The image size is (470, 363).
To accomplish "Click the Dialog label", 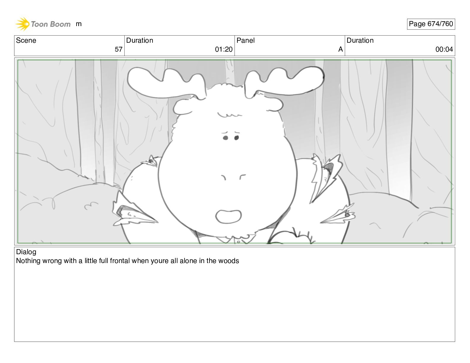I will [26, 252].
